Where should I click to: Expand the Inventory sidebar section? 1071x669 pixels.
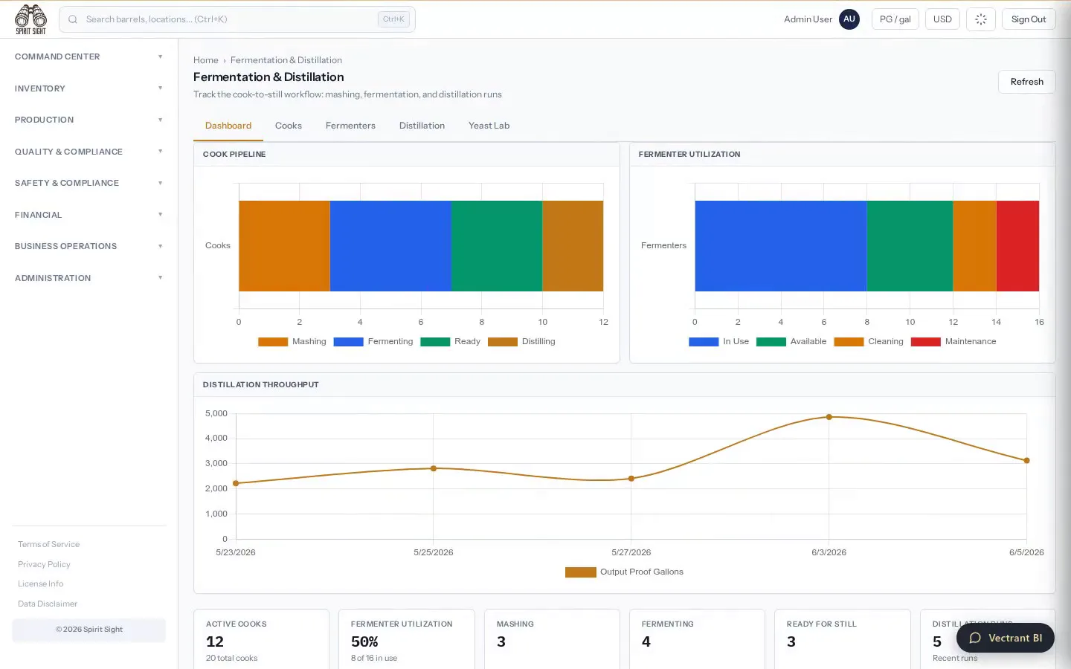pos(89,88)
